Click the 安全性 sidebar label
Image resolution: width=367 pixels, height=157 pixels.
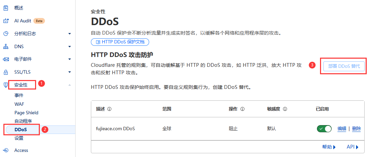pos(21,85)
